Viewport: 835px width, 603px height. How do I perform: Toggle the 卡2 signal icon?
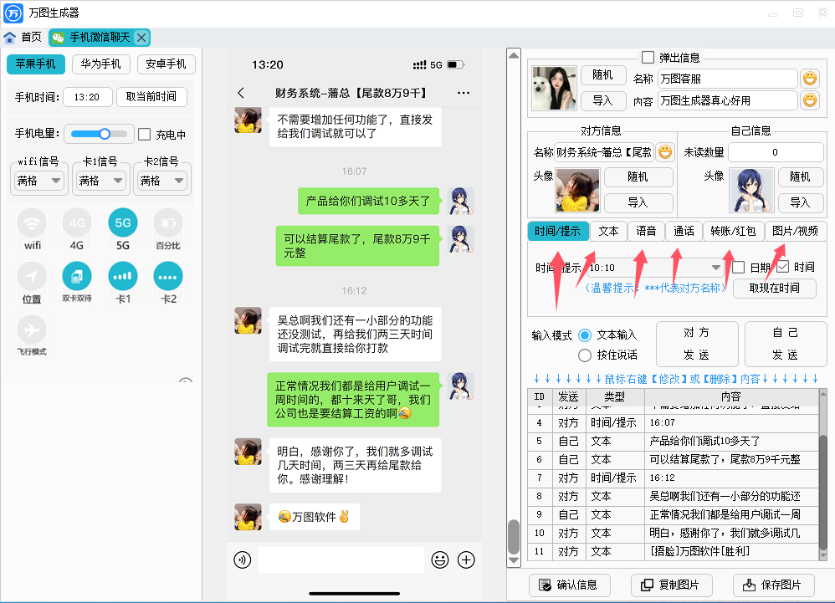click(168, 276)
